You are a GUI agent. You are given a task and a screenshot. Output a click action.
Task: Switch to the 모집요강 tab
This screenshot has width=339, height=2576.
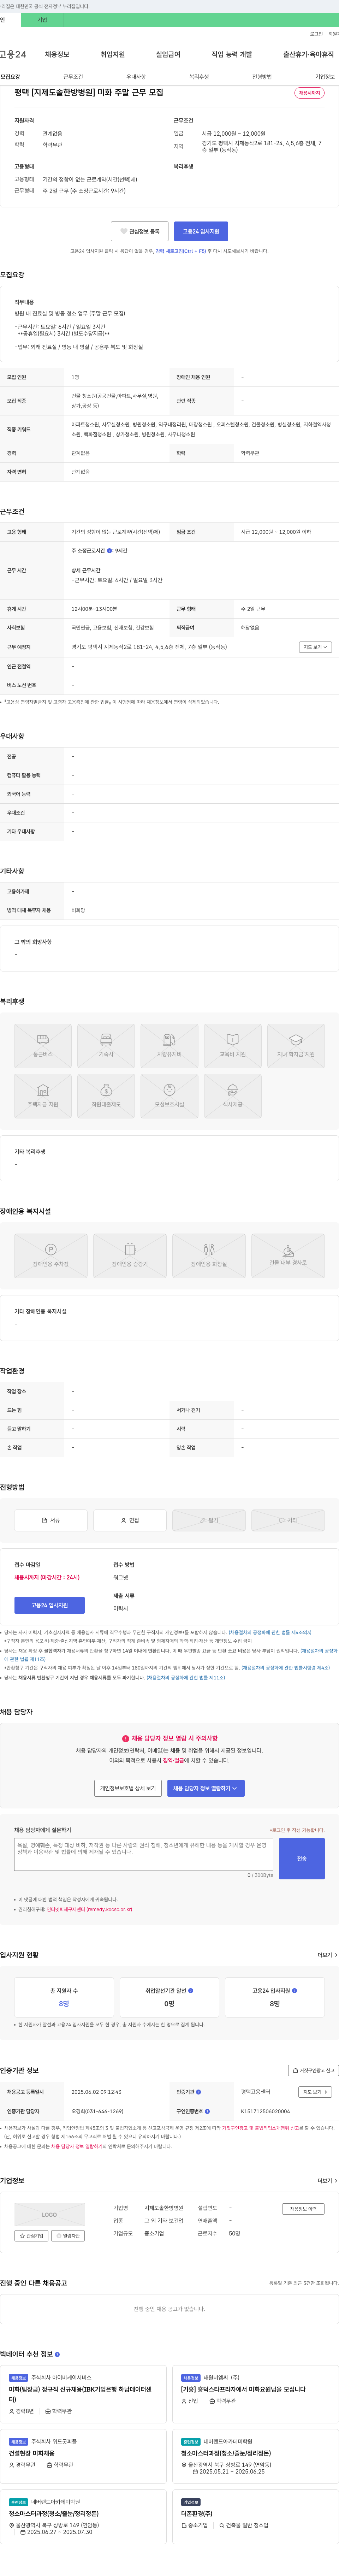(x=10, y=77)
